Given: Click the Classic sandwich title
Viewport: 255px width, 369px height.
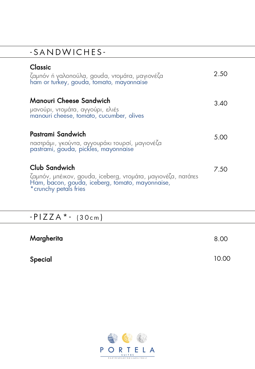Looking at the screenshot, I should (40, 67).
